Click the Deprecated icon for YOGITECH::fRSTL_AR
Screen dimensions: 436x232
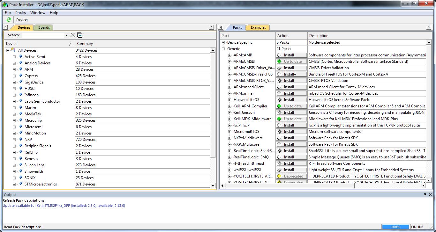[279, 176]
